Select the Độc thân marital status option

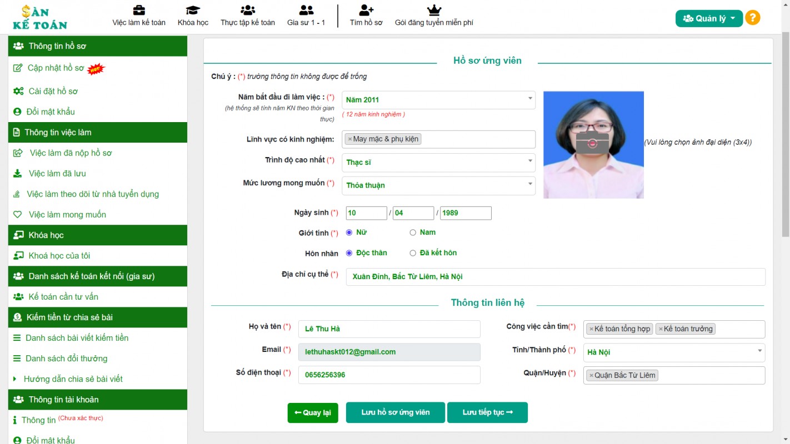349,253
